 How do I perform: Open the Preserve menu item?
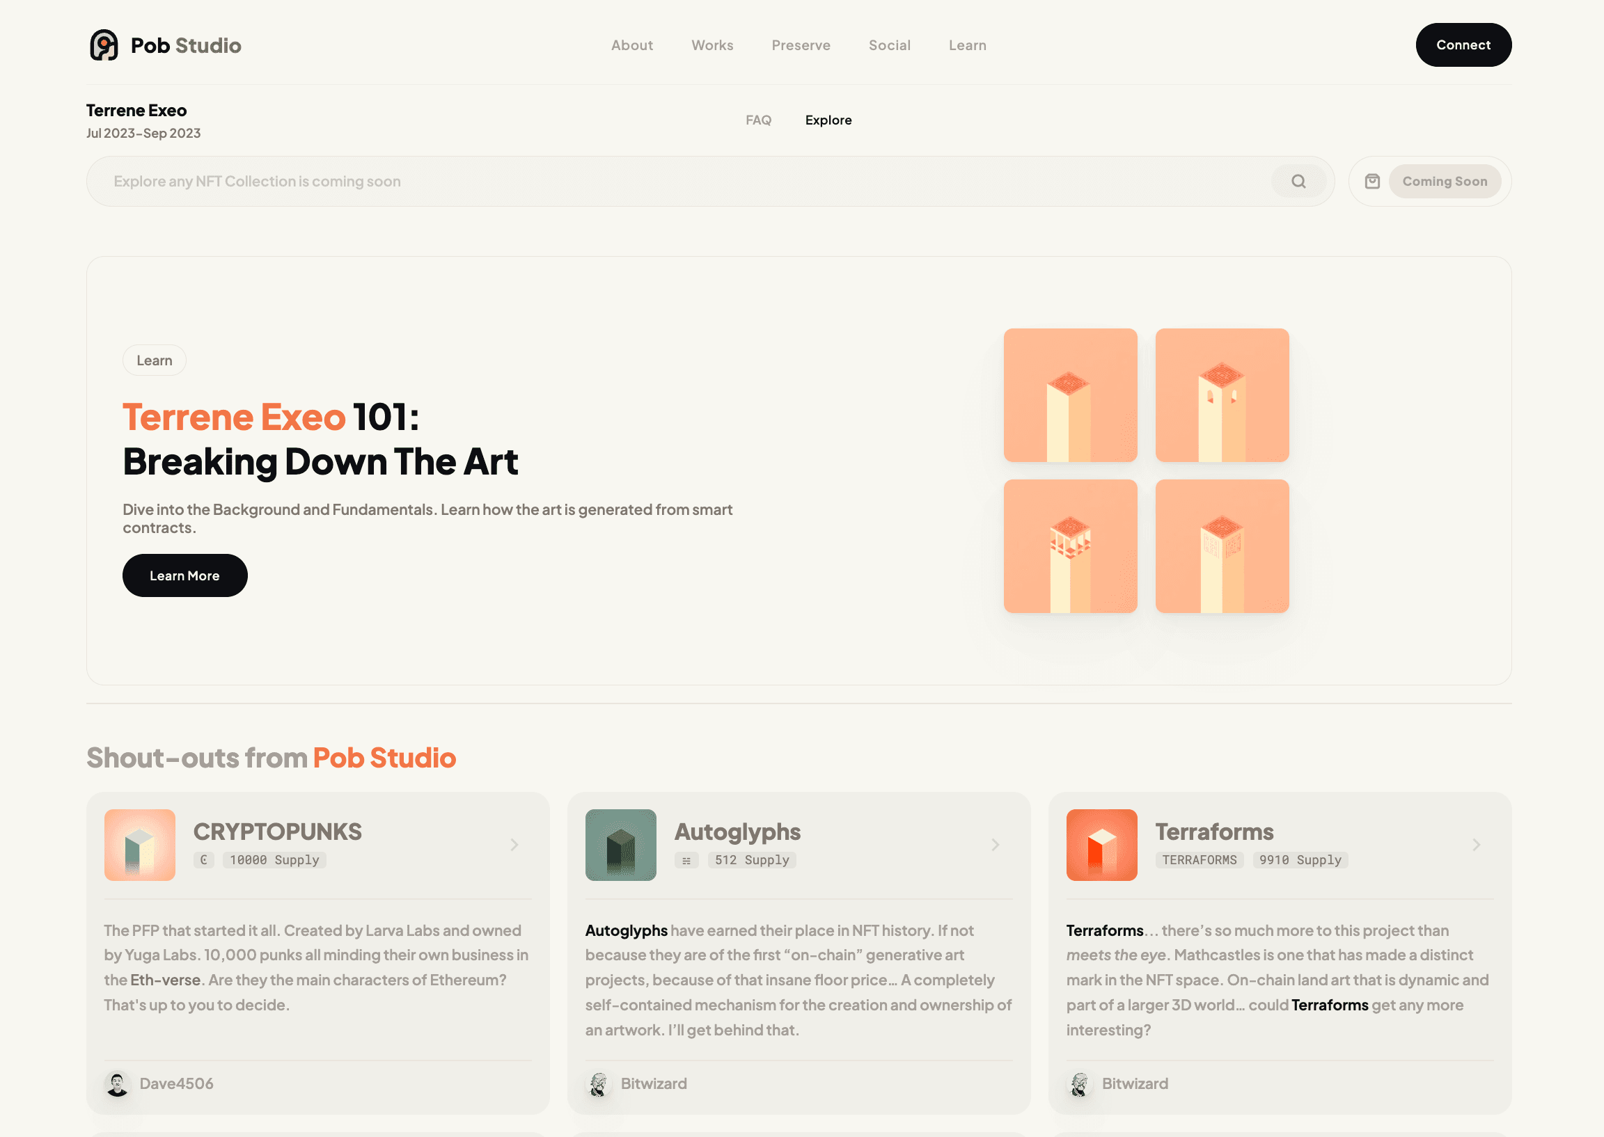click(x=800, y=45)
